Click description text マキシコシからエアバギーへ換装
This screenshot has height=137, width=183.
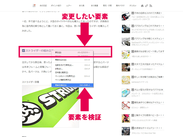click(144, 120)
